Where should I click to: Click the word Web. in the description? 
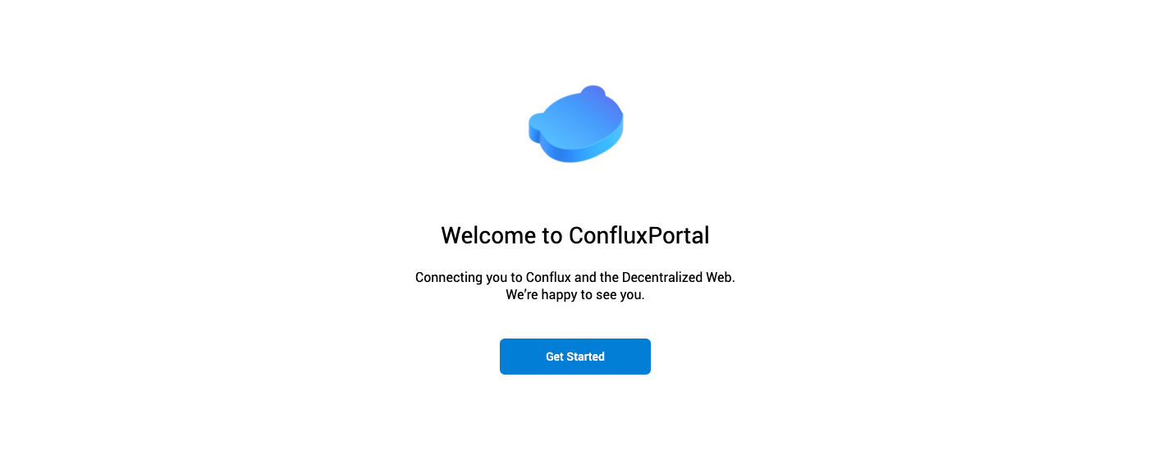[x=721, y=277]
